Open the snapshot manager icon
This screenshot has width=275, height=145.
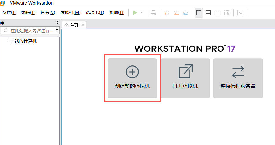(x=186, y=13)
